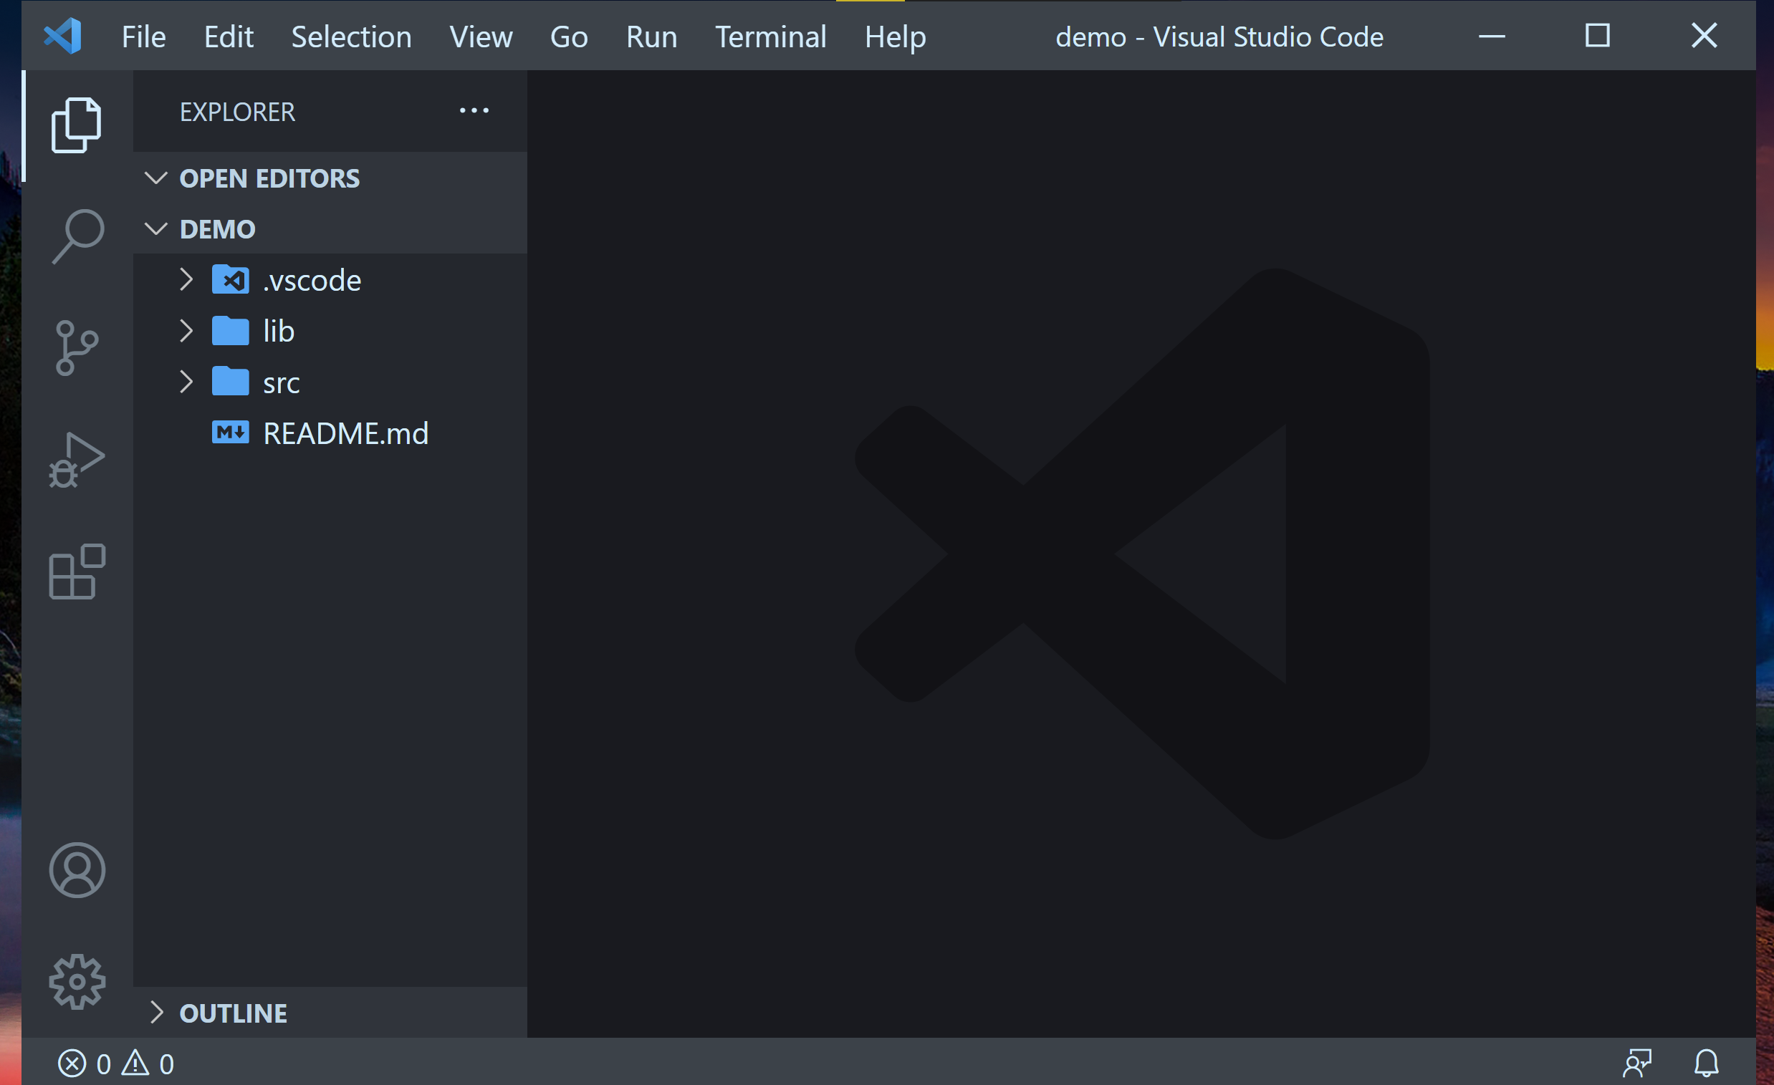Click the warnings triangle in status bar
Viewport: 1774px width, 1085px height.
point(135,1063)
